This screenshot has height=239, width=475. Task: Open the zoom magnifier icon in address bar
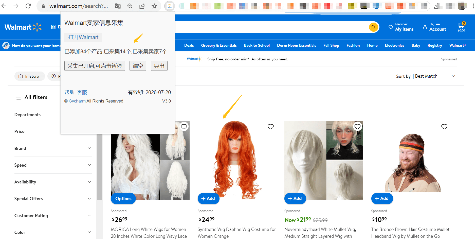(x=130, y=6)
